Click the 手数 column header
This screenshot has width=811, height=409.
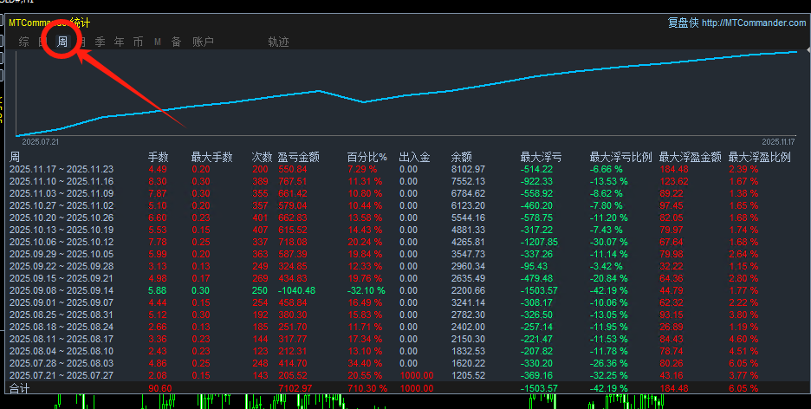(159, 157)
